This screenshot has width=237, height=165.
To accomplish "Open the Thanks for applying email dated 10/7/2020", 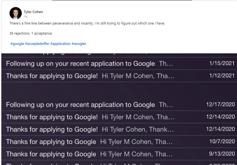I will [x=119, y=142].
